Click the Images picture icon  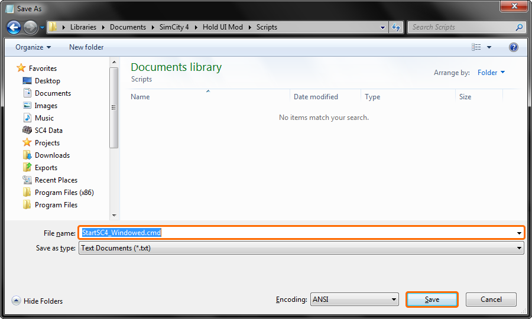click(27, 105)
